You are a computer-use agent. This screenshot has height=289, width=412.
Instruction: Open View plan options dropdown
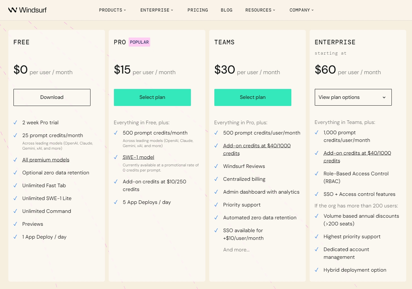[353, 97]
